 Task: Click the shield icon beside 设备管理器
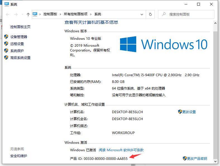(x=6, y=37)
